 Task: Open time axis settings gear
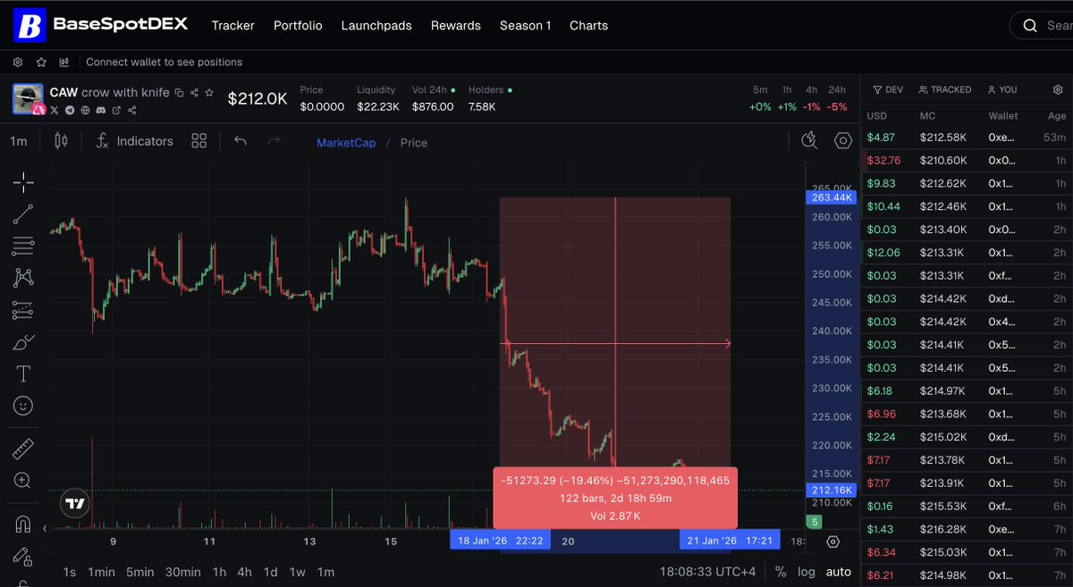pos(833,541)
